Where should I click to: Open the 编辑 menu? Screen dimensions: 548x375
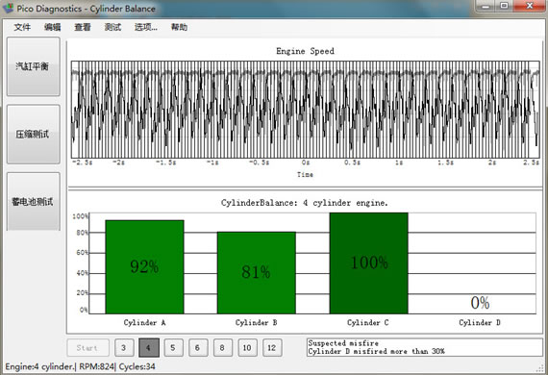53,27
